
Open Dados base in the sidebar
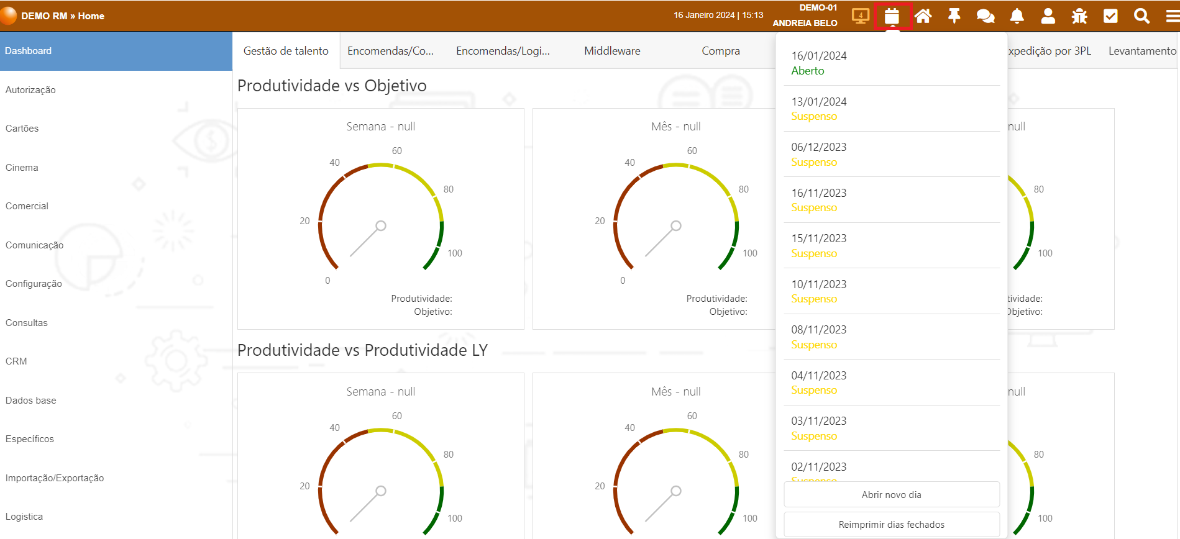tap(116, 401)
